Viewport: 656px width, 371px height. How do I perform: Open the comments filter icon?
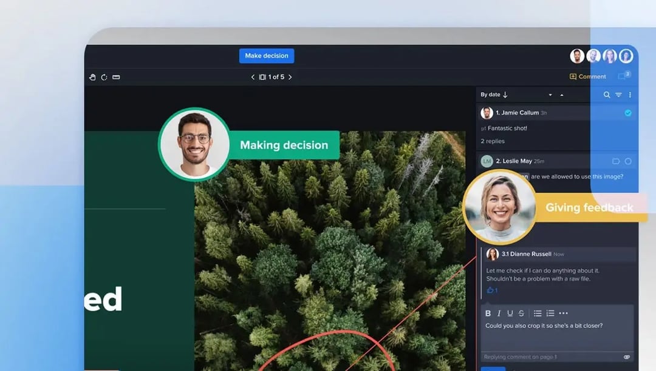(x=618, y=95)
